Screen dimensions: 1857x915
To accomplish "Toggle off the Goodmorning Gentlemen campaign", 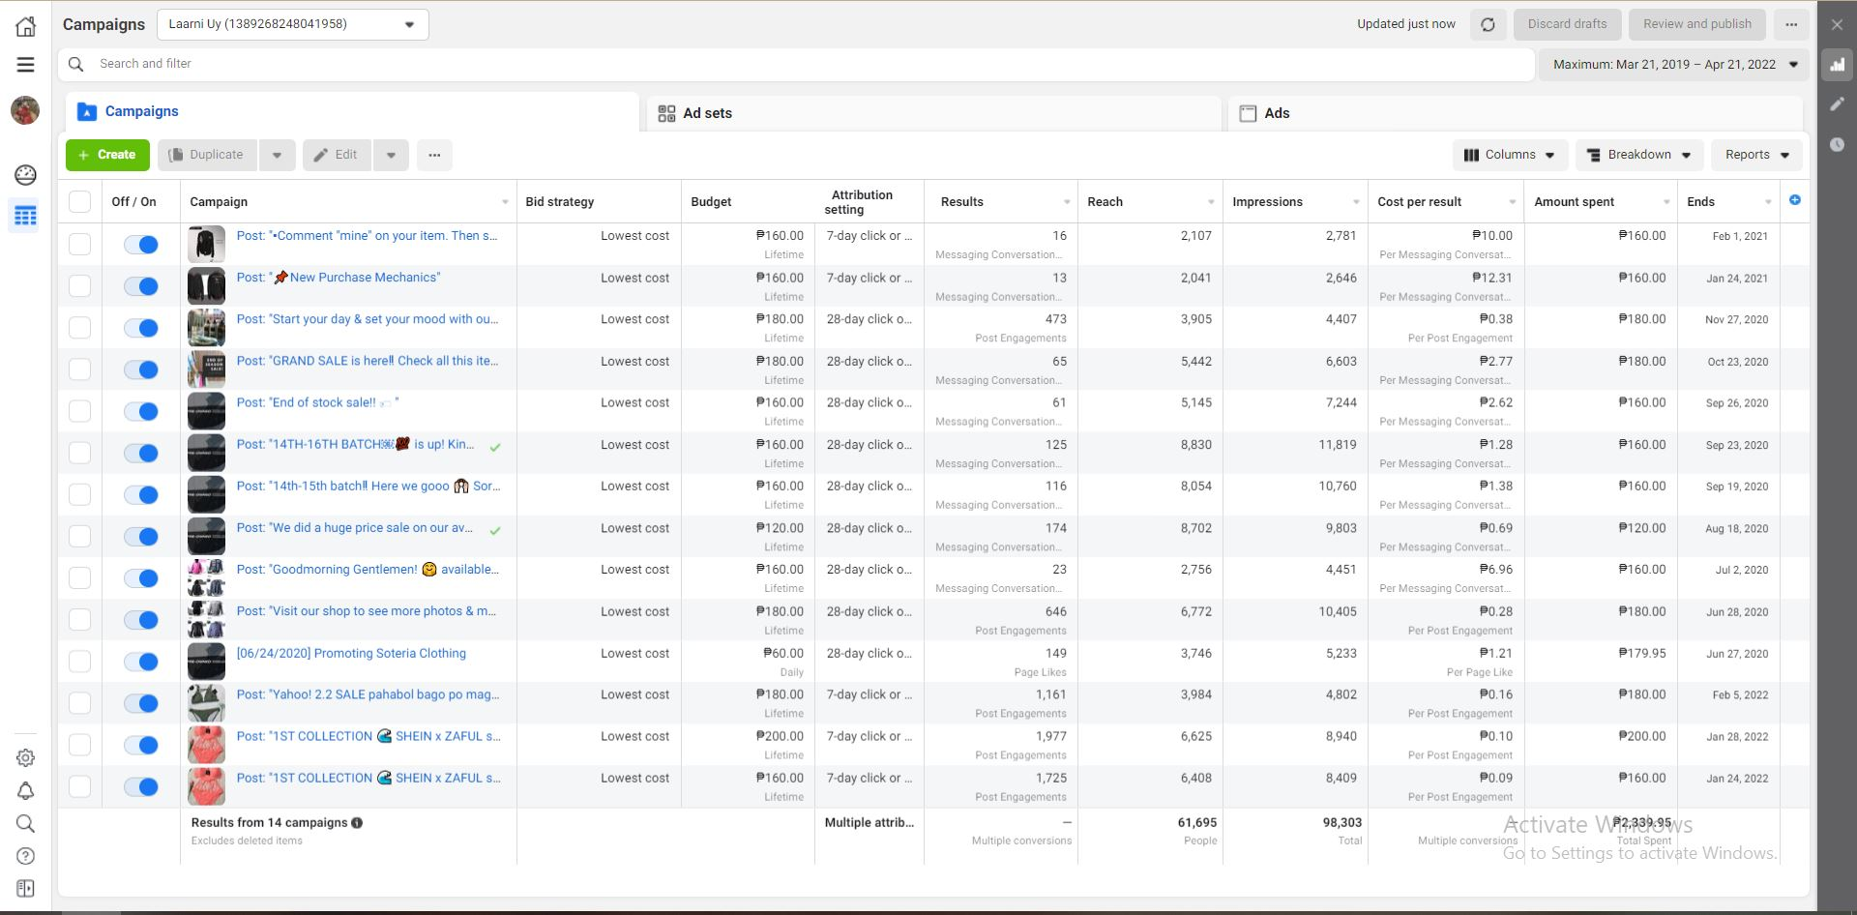I will 141,578.
